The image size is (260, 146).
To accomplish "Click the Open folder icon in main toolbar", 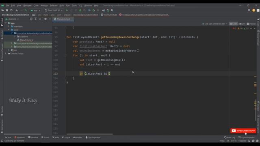I will [x=2, y=10].
